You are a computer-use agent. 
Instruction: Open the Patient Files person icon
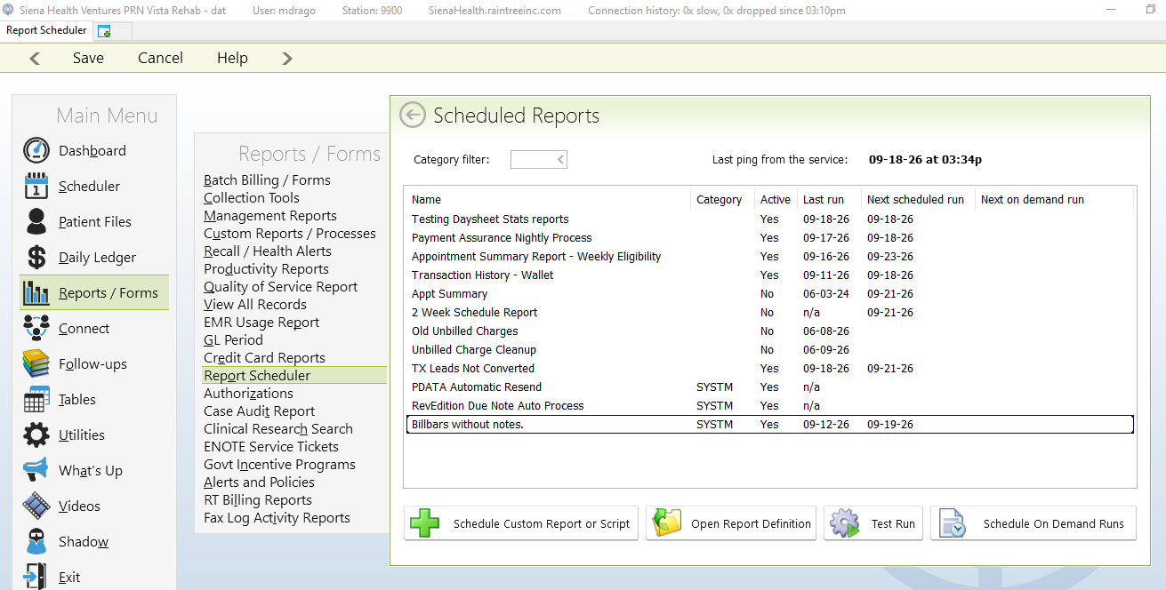36,221
